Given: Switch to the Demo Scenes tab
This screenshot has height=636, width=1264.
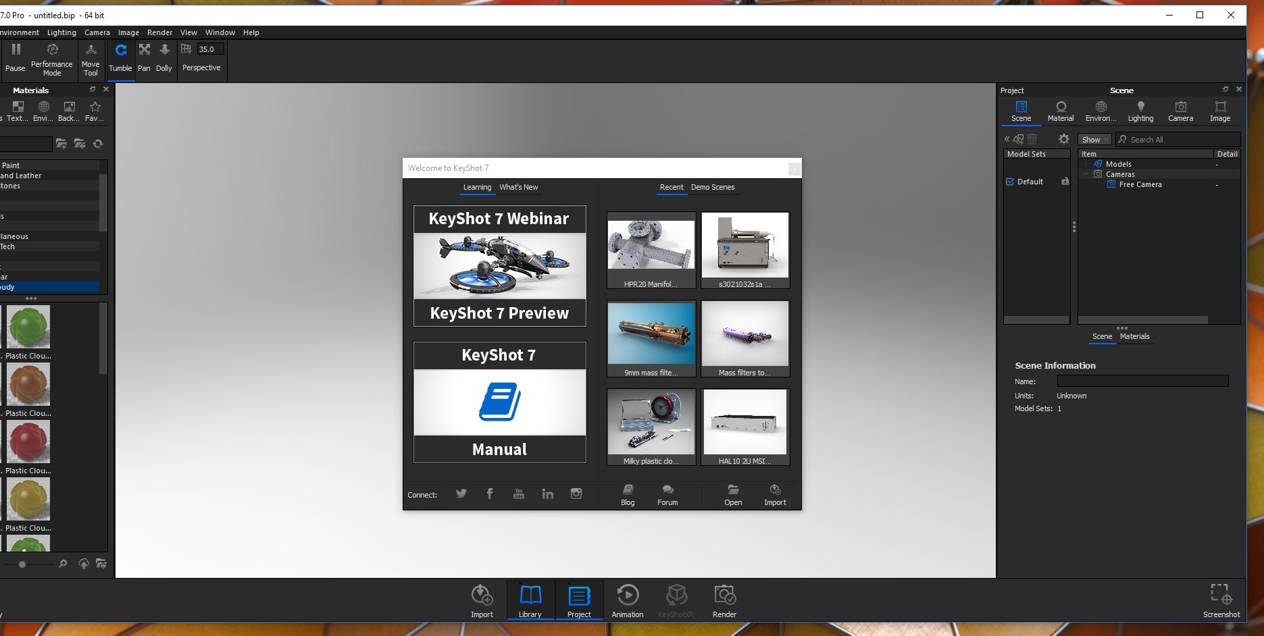Looking at the screenshot, I should 713,187.
